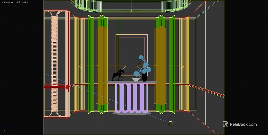Open the 标准 shading standard menu

click(x=19, y=2)
